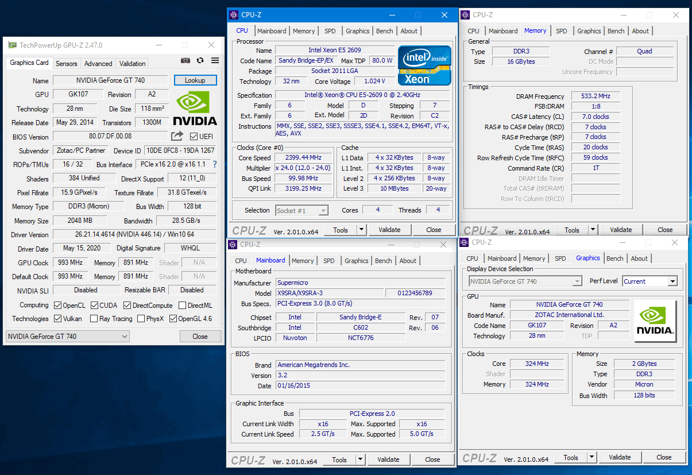Click NVIDIA logo in CPU-Z Graphics tab
This screenshot has width=692, height=475.
655,321
